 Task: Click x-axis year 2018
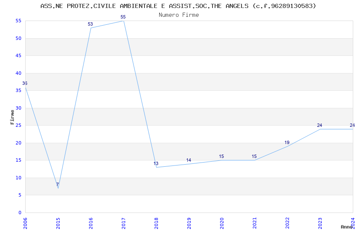pyautogui.click(x=156, y=223)
